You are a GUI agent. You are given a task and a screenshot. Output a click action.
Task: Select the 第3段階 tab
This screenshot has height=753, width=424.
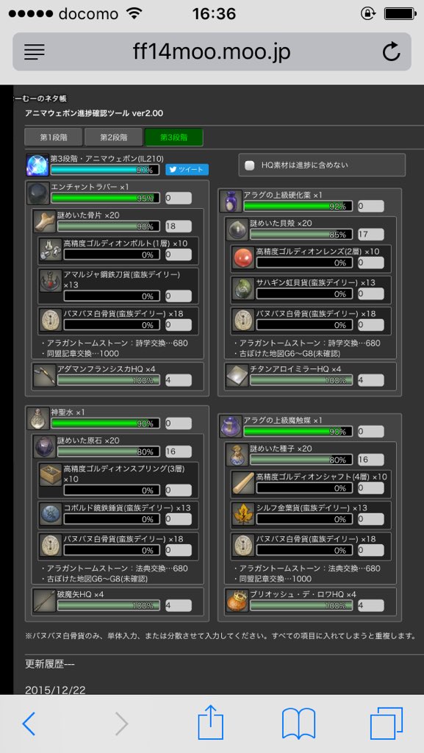click(x=173, y=138)
